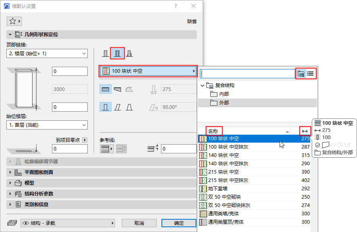The width and height of the screenshot is (357, 232).
Task: Expand '类别和信息' panel
Action: click(x=101, y=205)
